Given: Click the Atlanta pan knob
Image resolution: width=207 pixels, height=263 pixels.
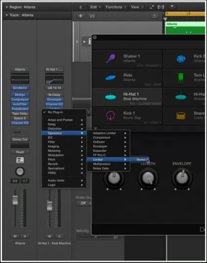Looking at the screenshot, I should [20, 171].
